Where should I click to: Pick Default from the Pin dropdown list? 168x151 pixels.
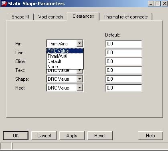65,61
